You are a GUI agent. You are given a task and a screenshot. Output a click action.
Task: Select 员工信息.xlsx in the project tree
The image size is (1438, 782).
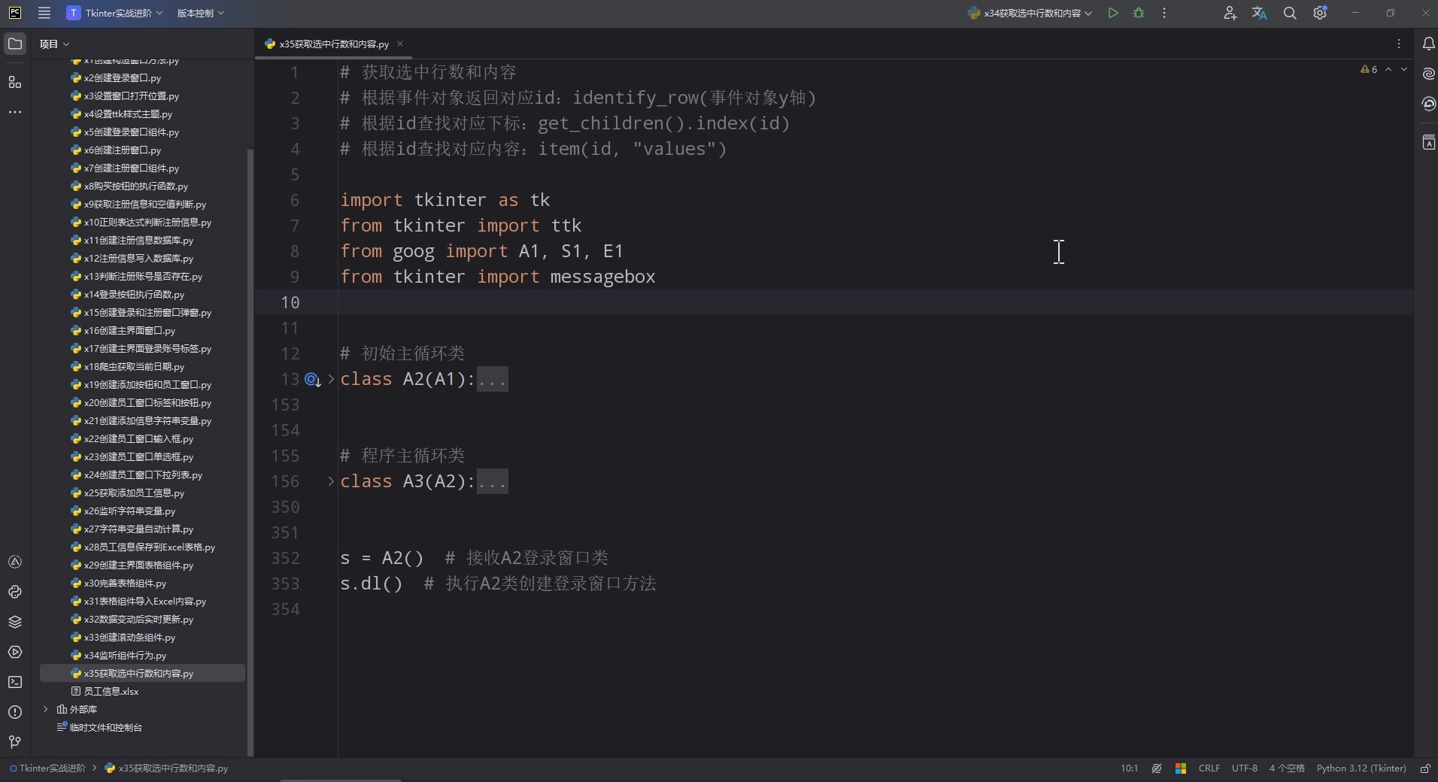(x=110, y=692)
